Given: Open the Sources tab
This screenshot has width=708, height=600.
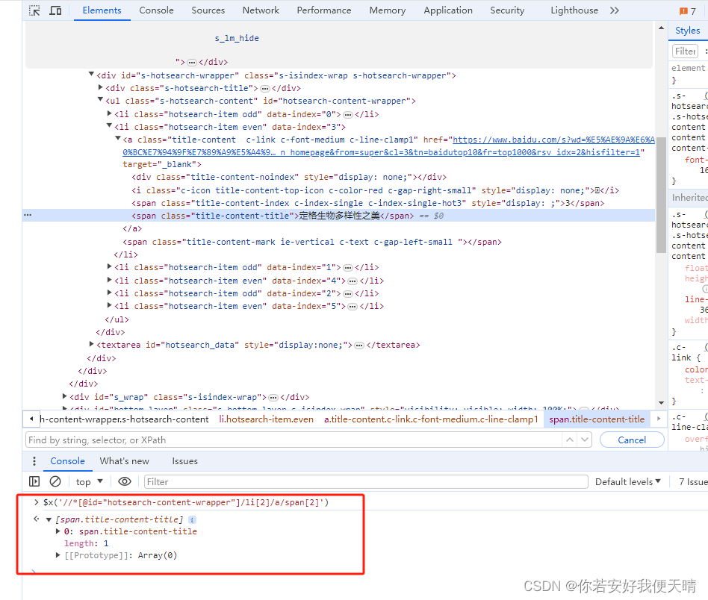Looking at the screenshot, I should [208, 10].
